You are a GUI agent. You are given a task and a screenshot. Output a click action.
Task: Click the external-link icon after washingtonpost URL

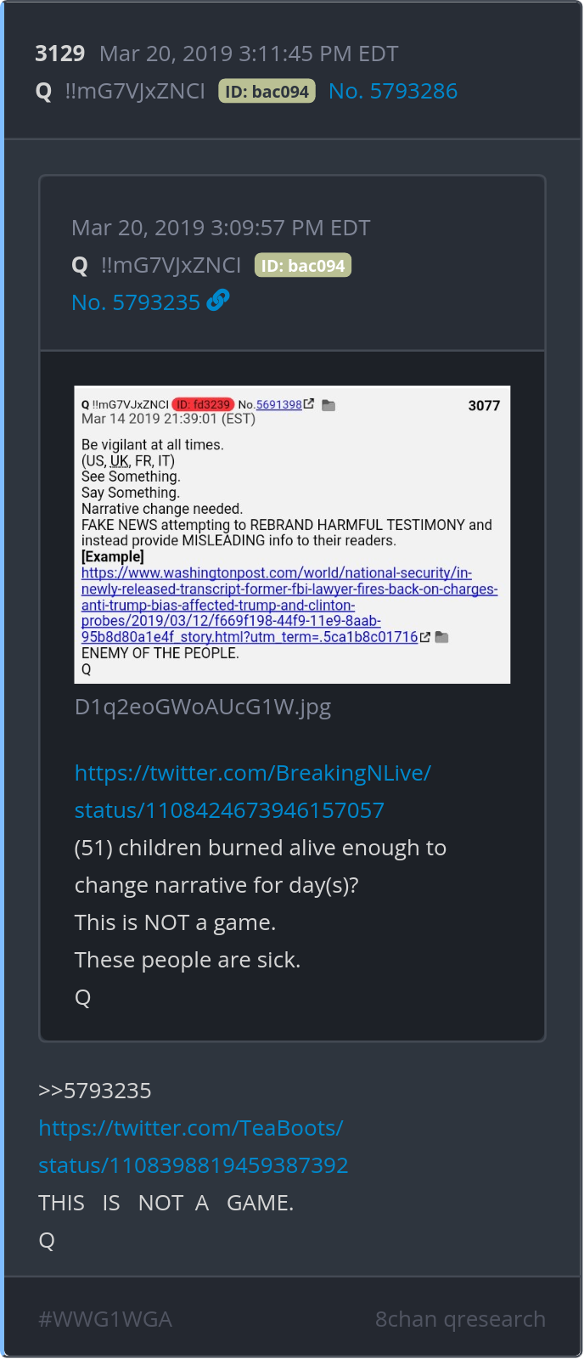point(425,637)
